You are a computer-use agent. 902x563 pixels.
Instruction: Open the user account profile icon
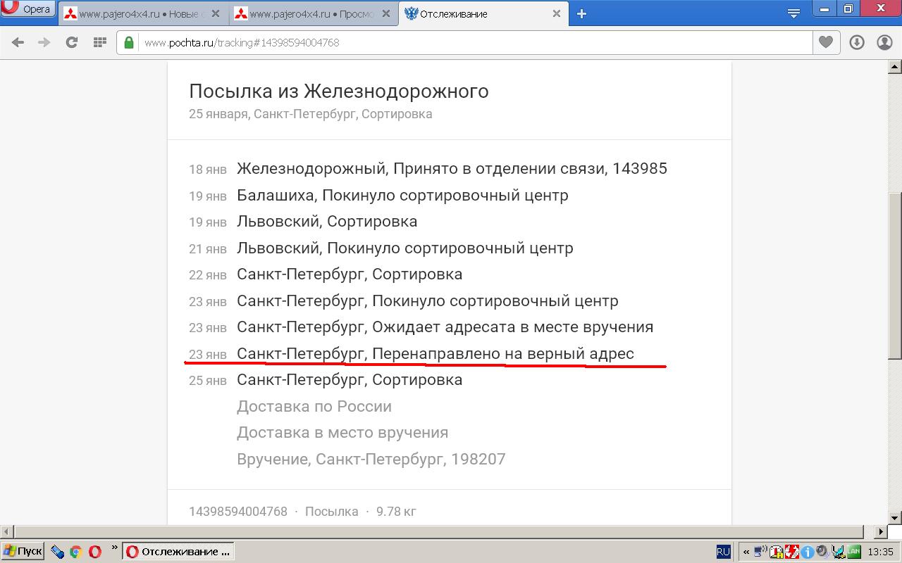tap(884, 42)
